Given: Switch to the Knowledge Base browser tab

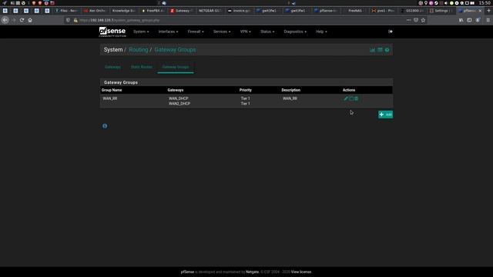Looking at the screenshot, I should tap(124, 11).
